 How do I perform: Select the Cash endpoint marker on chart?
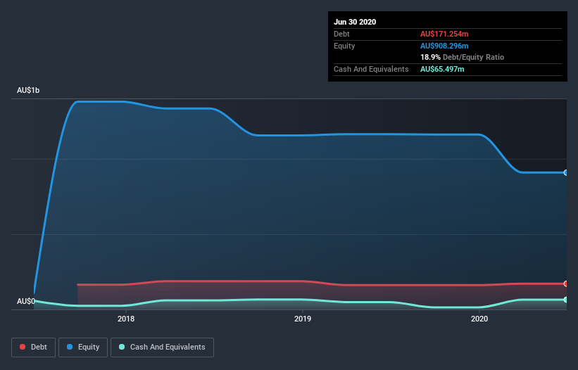coord(566,300)
